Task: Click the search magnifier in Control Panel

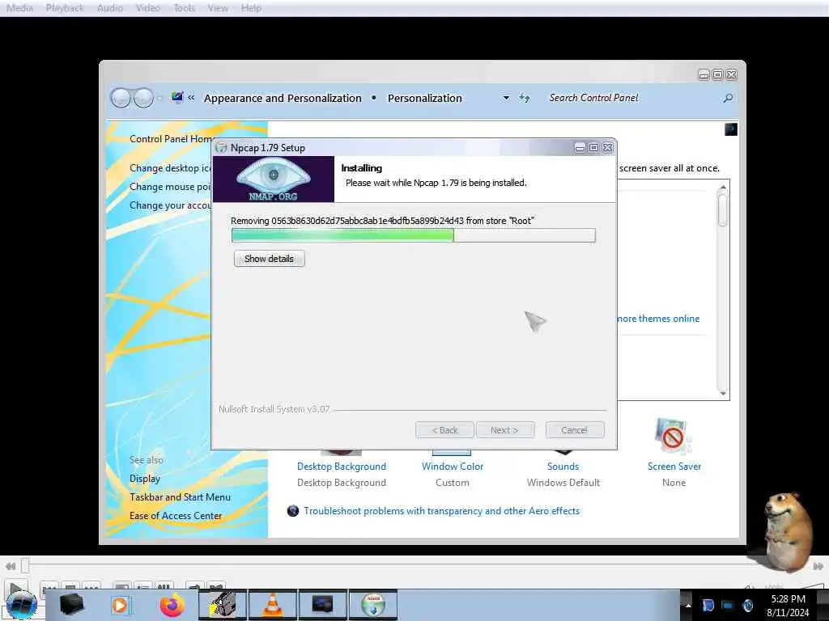Action: (x=728, y=98)
